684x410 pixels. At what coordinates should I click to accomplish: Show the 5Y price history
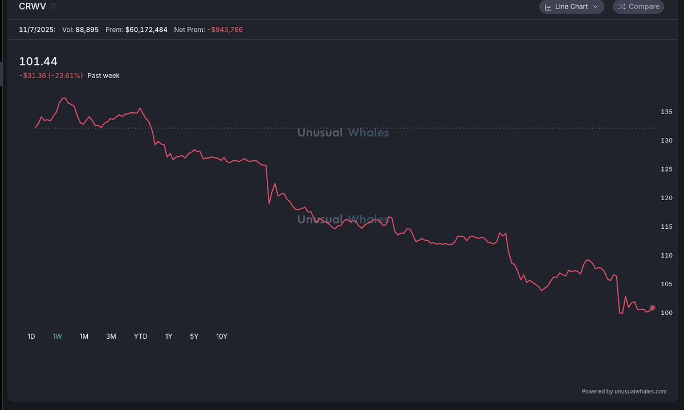[x=194, y=336]
